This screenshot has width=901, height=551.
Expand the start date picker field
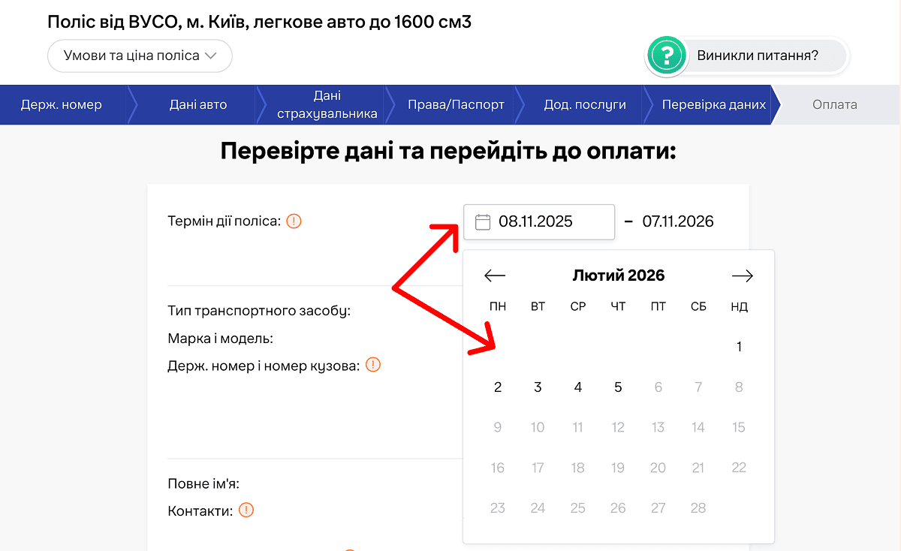pos(538,221)
